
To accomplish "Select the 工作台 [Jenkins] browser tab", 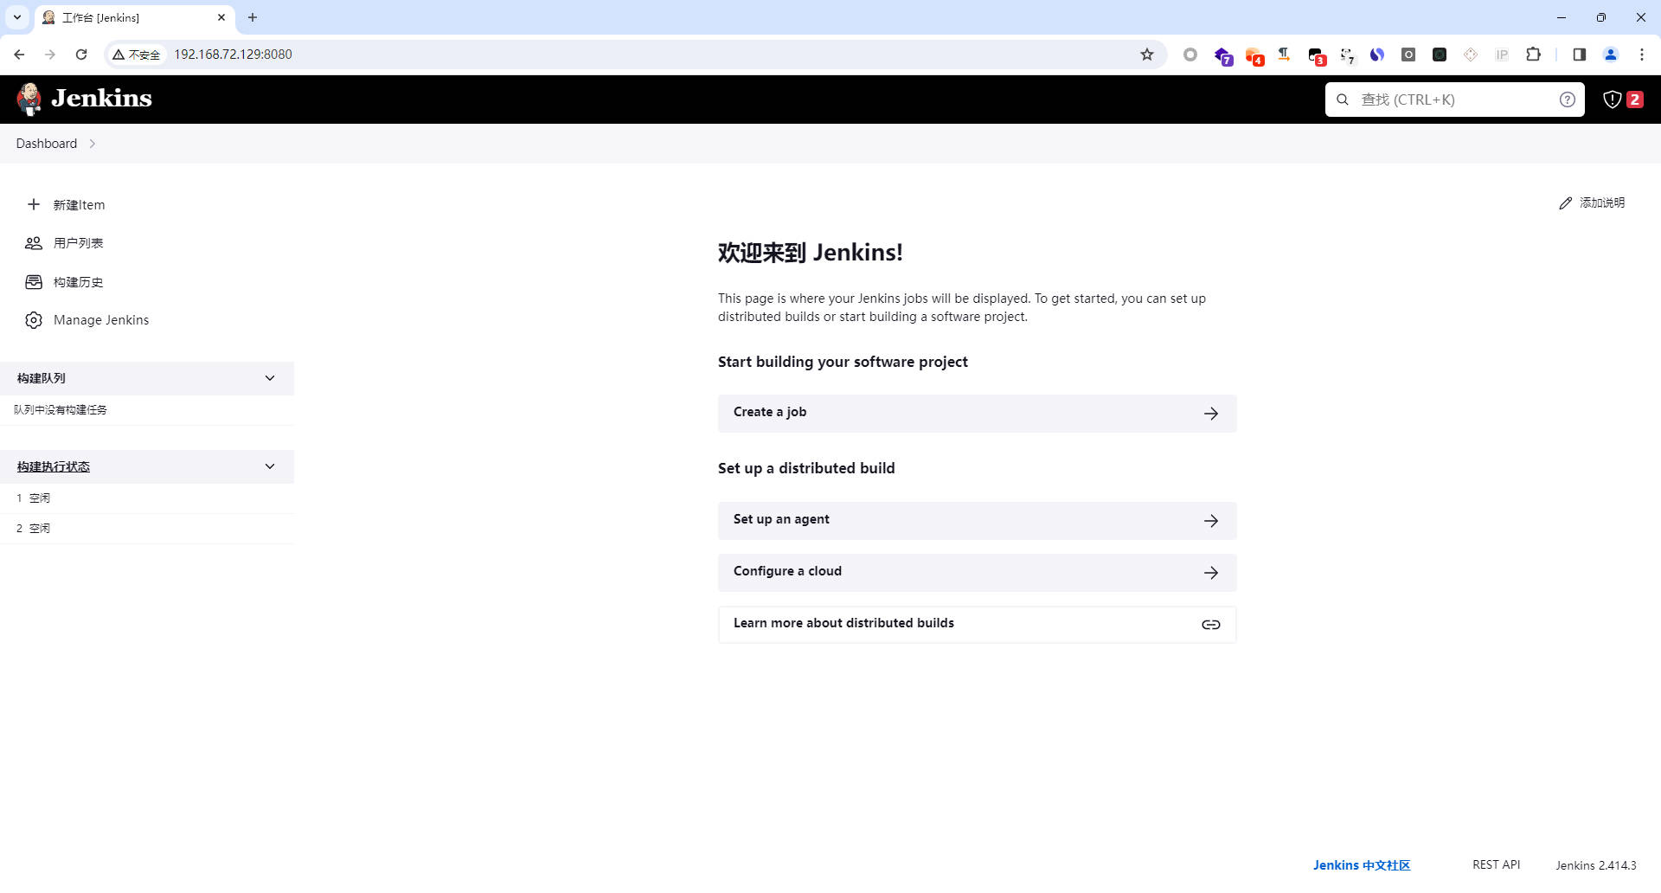I will tap(134, 17).
